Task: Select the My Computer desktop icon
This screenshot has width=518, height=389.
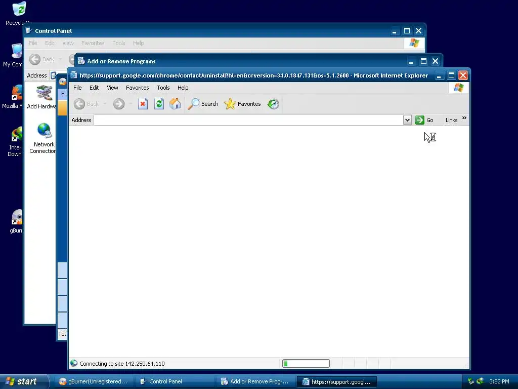Action: (x=13, y=55)
